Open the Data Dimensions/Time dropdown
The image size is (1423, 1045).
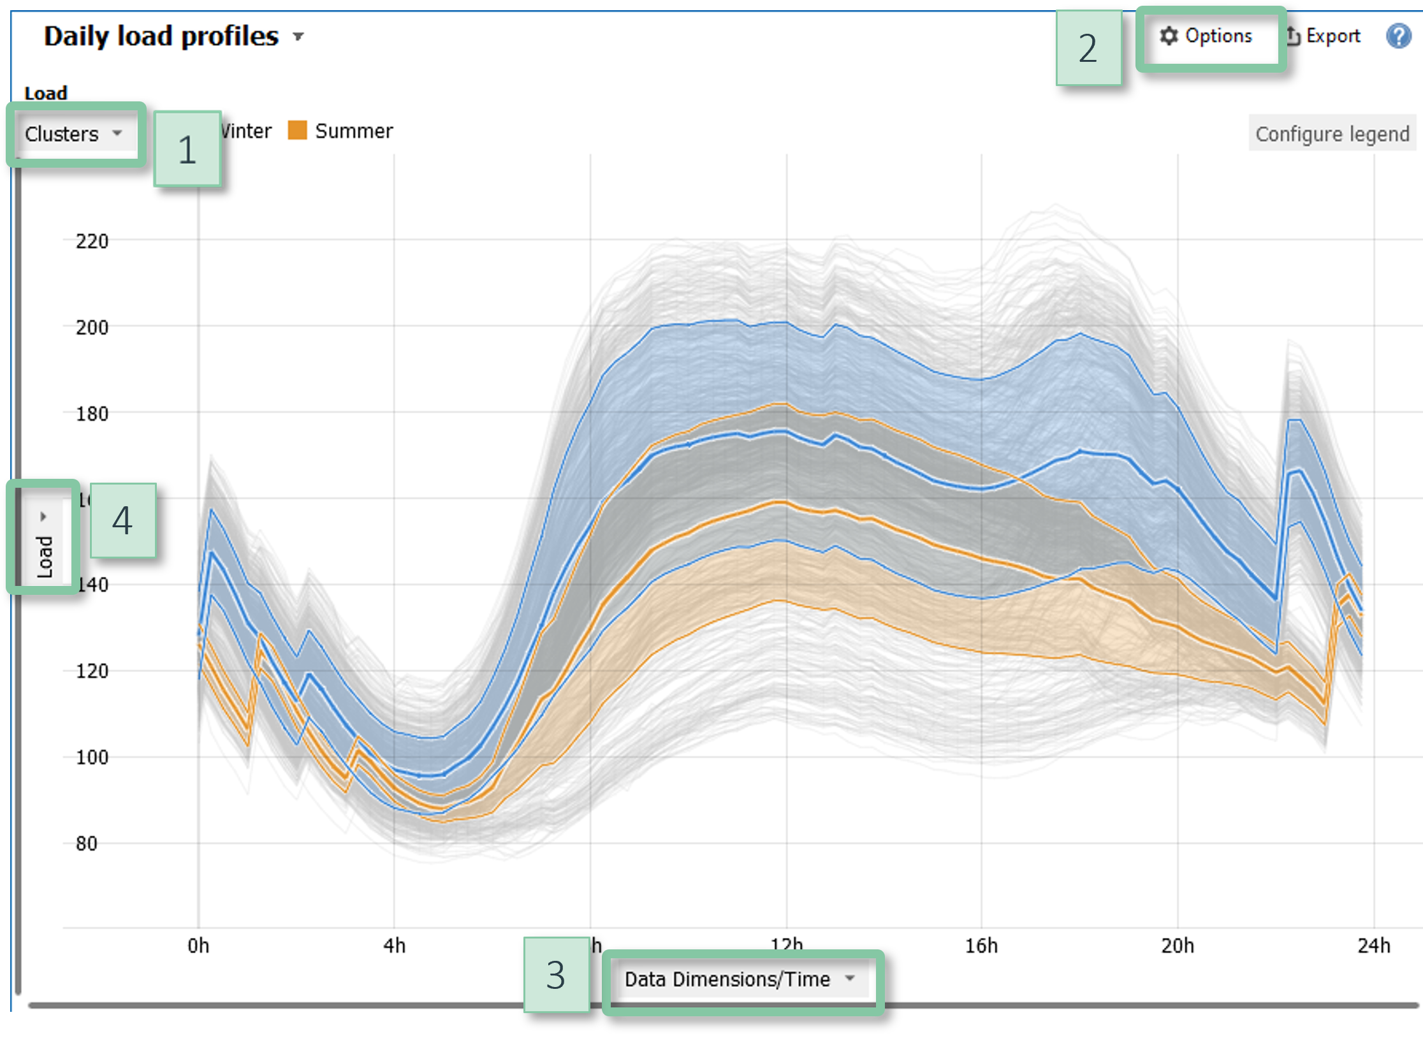[740, 979]
